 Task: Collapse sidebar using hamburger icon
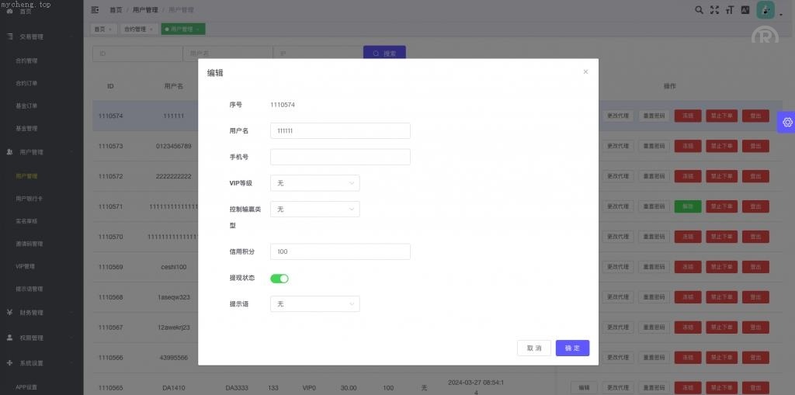coord(95,10)
